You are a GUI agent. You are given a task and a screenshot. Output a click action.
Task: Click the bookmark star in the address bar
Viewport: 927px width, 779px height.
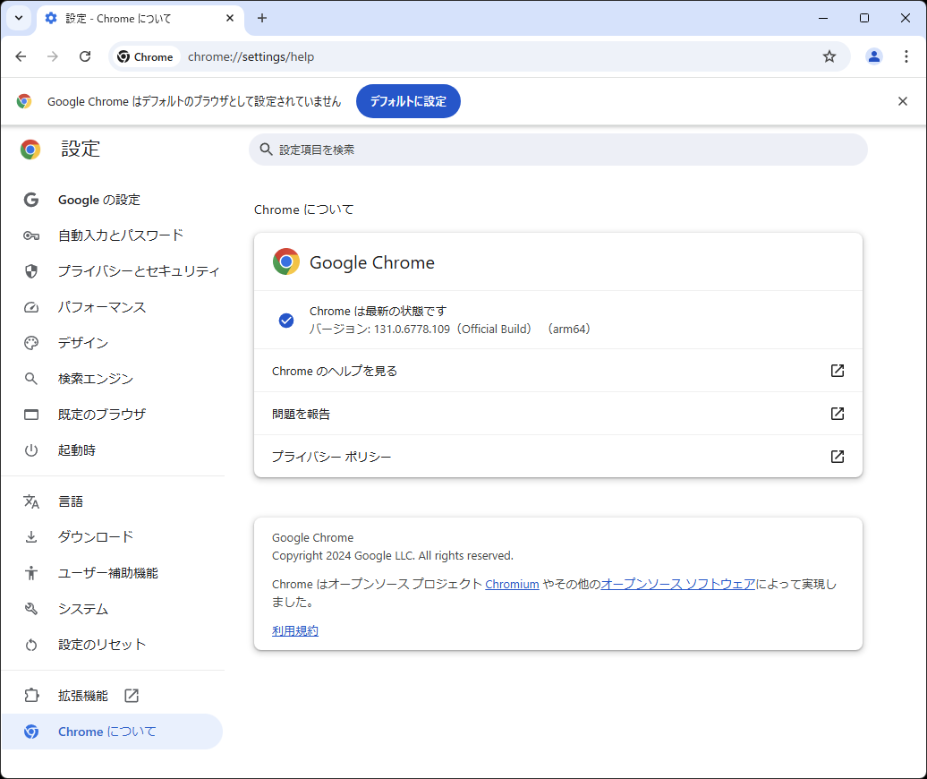click(x=829, y=56)
